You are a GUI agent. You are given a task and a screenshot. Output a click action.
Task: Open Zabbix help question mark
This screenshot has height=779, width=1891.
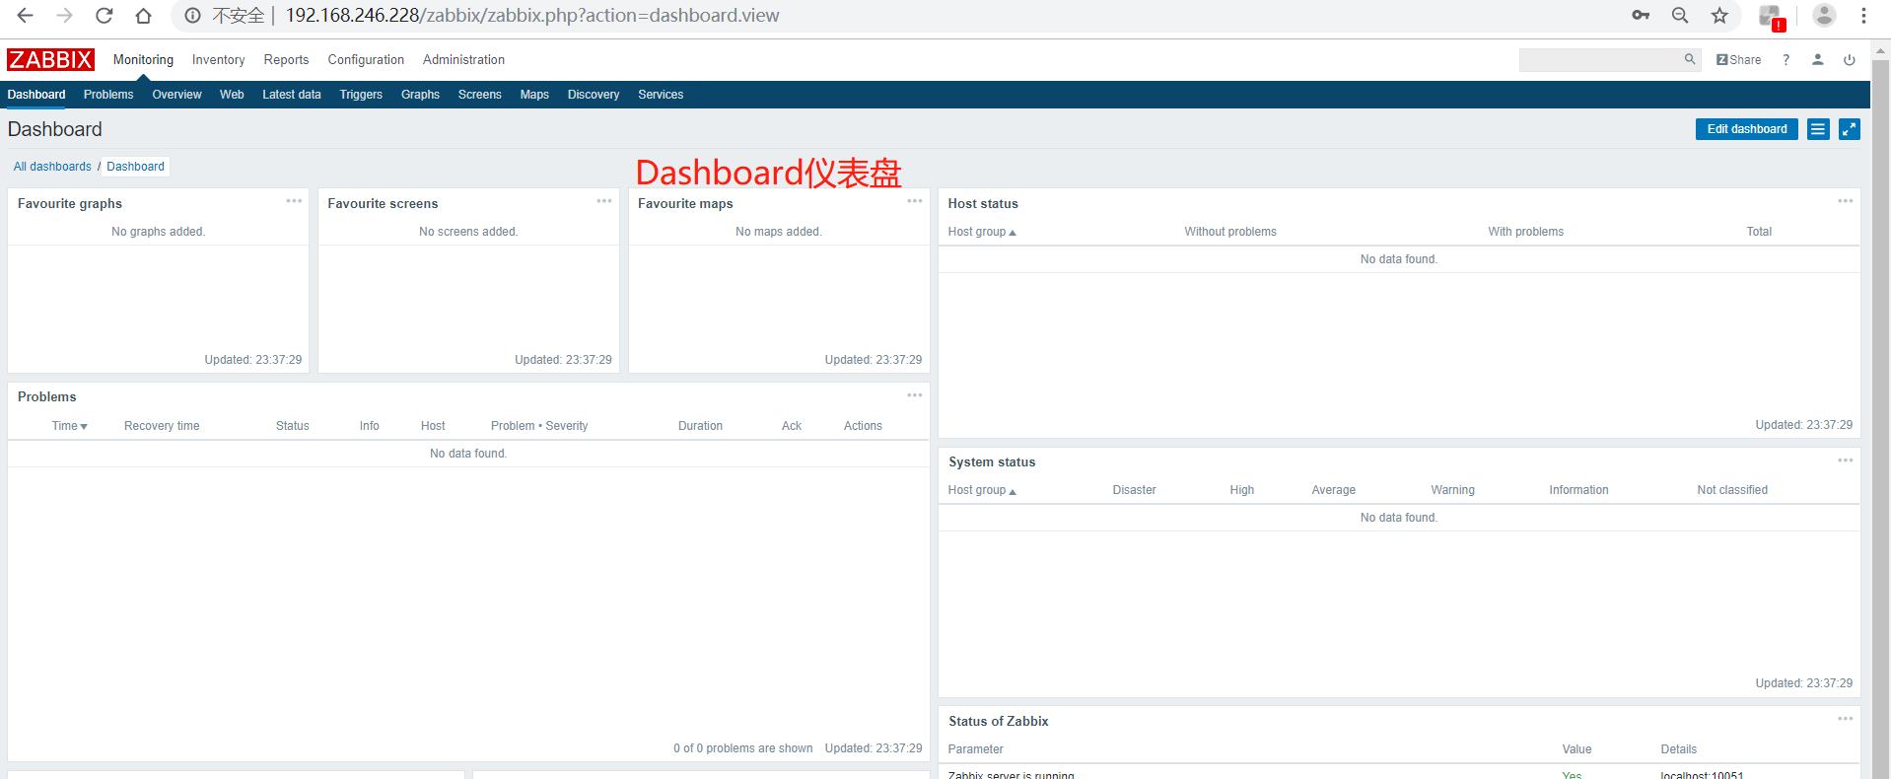tap(1786, 59)
